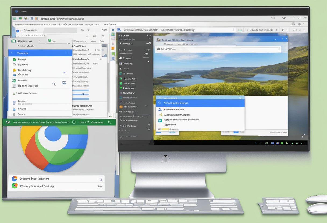Click the blue horizontal slider bar in left window
327x223 pixels.
(x=80, y=94)
